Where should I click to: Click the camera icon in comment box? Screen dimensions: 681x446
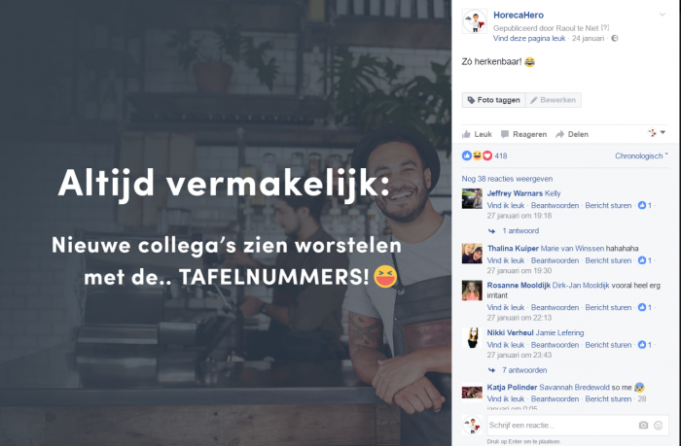coord(643,426)
